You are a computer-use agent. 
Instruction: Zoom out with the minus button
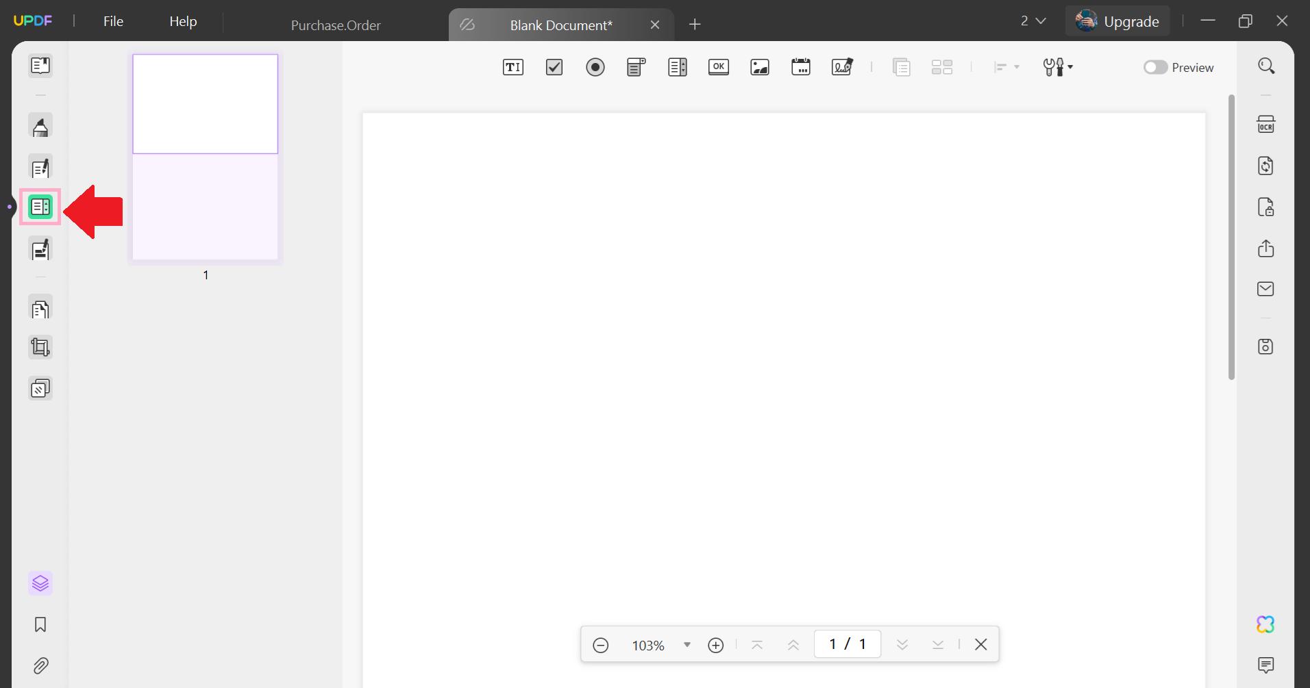click(x=601, y=645)
